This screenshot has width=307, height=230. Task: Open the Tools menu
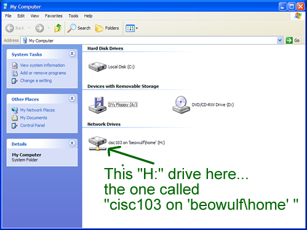click(73, 16)
